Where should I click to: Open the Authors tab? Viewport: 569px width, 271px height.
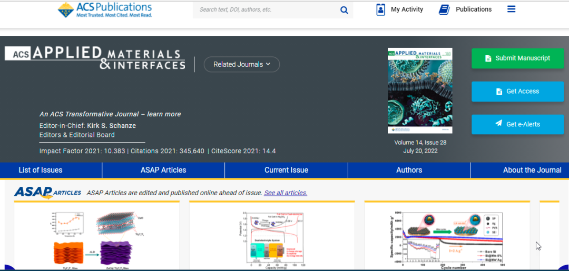[x=409, y=170]
